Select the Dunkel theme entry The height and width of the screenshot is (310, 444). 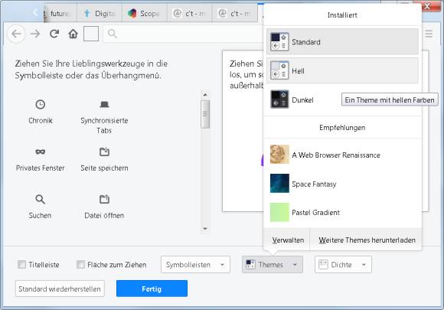pyautogui.click(x=303, y=100)
